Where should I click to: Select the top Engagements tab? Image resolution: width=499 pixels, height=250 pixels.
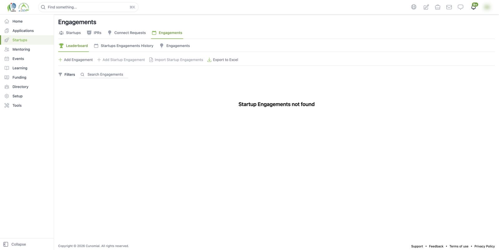[x=167, y=33]
